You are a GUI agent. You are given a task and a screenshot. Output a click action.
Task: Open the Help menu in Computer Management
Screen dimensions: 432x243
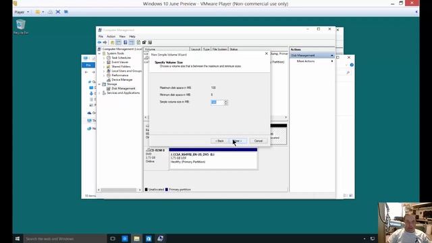[x=132, y=36]
